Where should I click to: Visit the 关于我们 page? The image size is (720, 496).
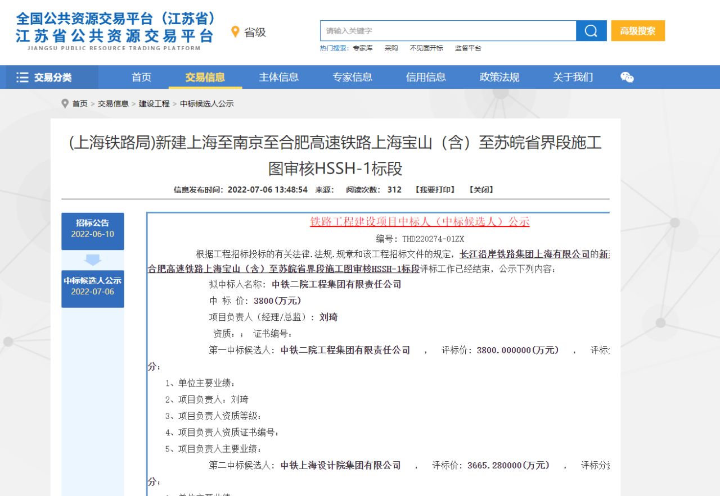(x=573, y=78)
